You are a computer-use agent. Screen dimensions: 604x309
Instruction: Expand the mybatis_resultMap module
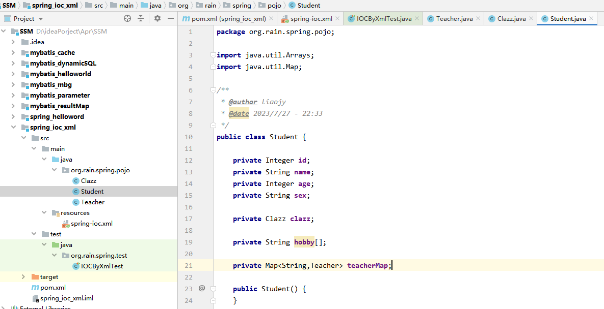point(13,106)
